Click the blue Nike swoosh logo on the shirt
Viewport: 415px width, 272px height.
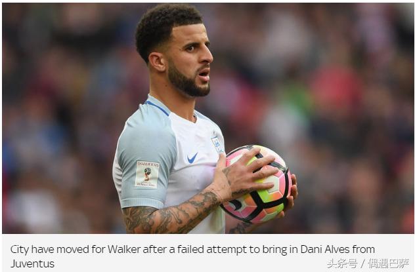click(x=192, y=158)
